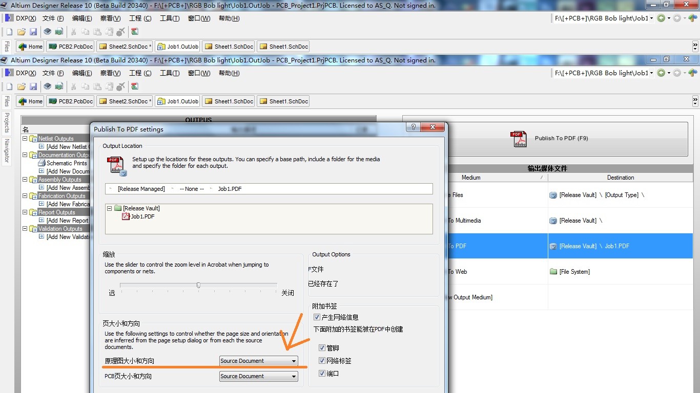Click the open folder icon in lower window toolbar

pos(22,86)
